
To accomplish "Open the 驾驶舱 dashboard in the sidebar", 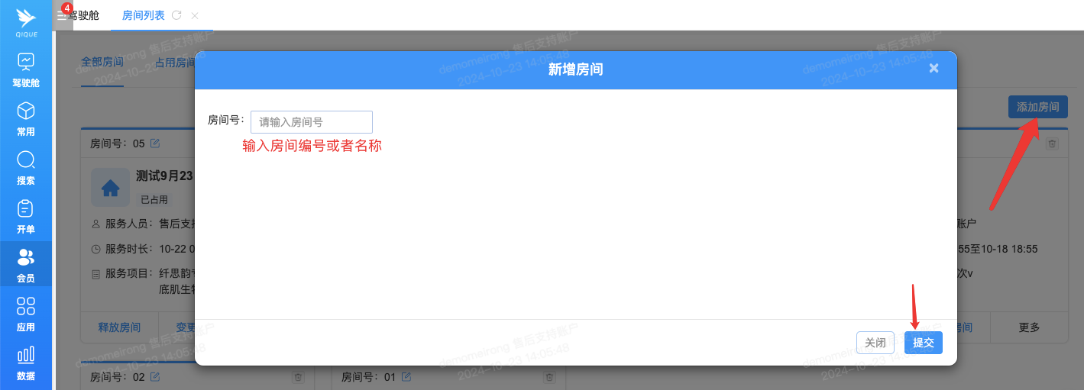I will (x=26, y=69).
